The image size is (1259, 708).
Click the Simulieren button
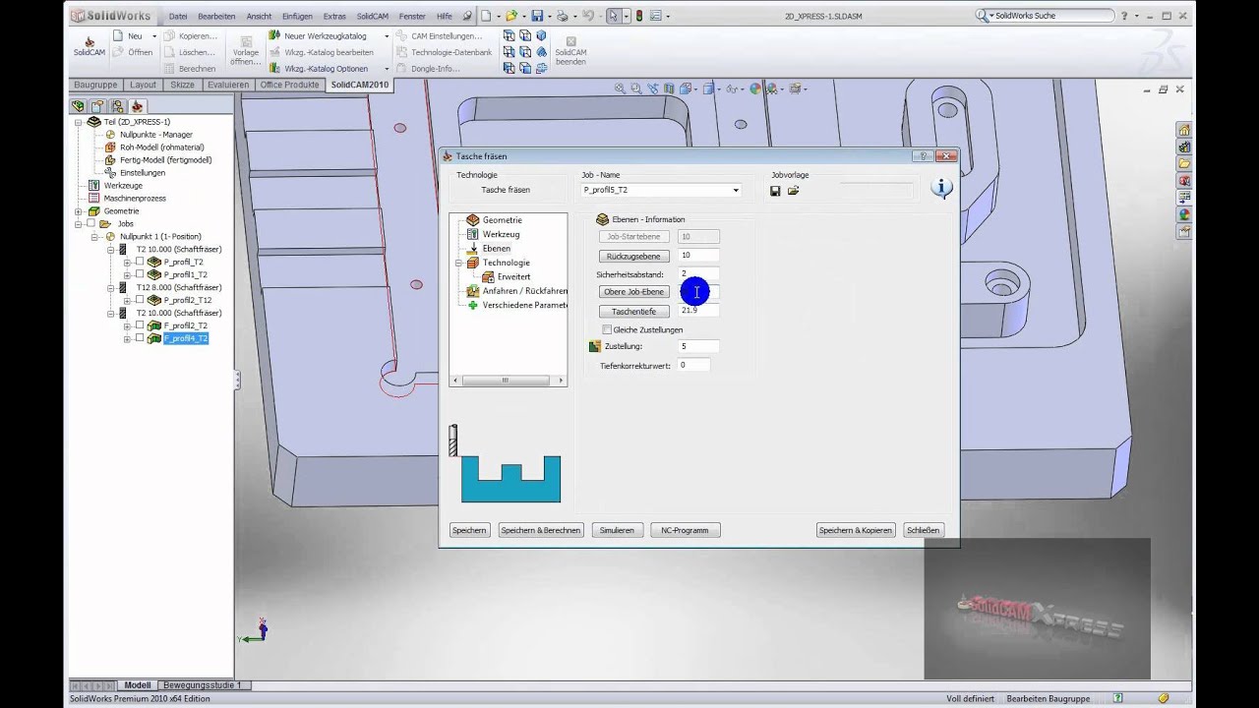(x=617, y=530)
